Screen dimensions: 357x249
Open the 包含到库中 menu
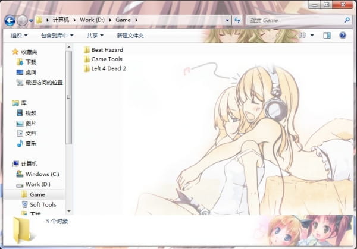tap(57, 36)
